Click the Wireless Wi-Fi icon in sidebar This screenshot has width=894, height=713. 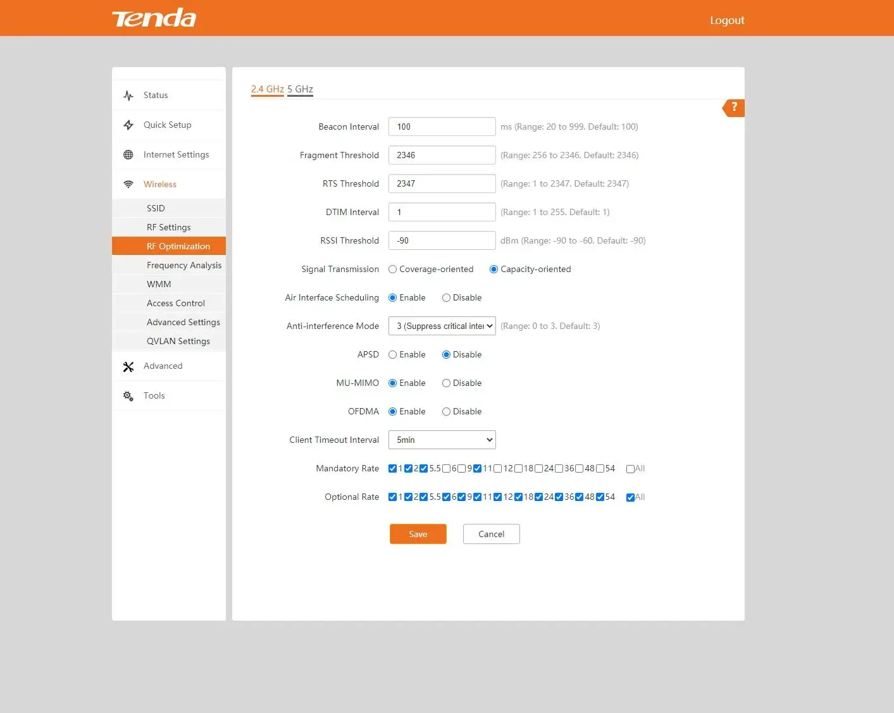(x=128, y=185)
